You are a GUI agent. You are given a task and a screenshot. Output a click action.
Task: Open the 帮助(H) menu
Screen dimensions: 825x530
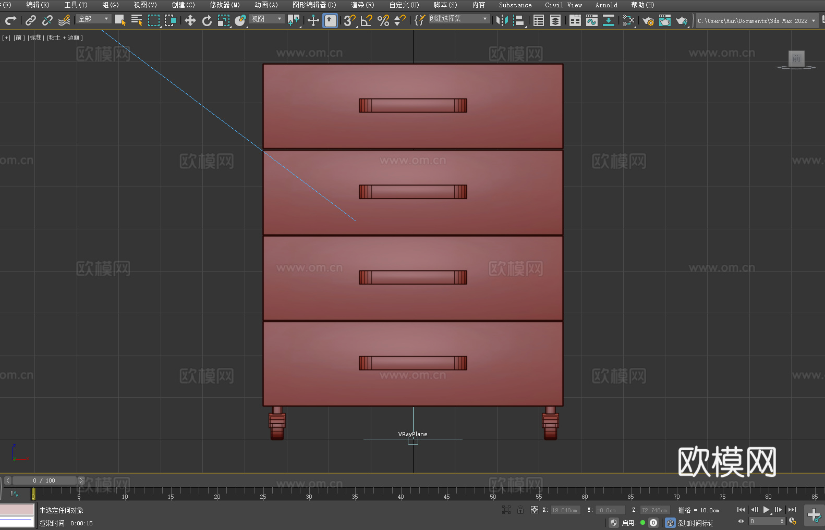tap(642, 5)
